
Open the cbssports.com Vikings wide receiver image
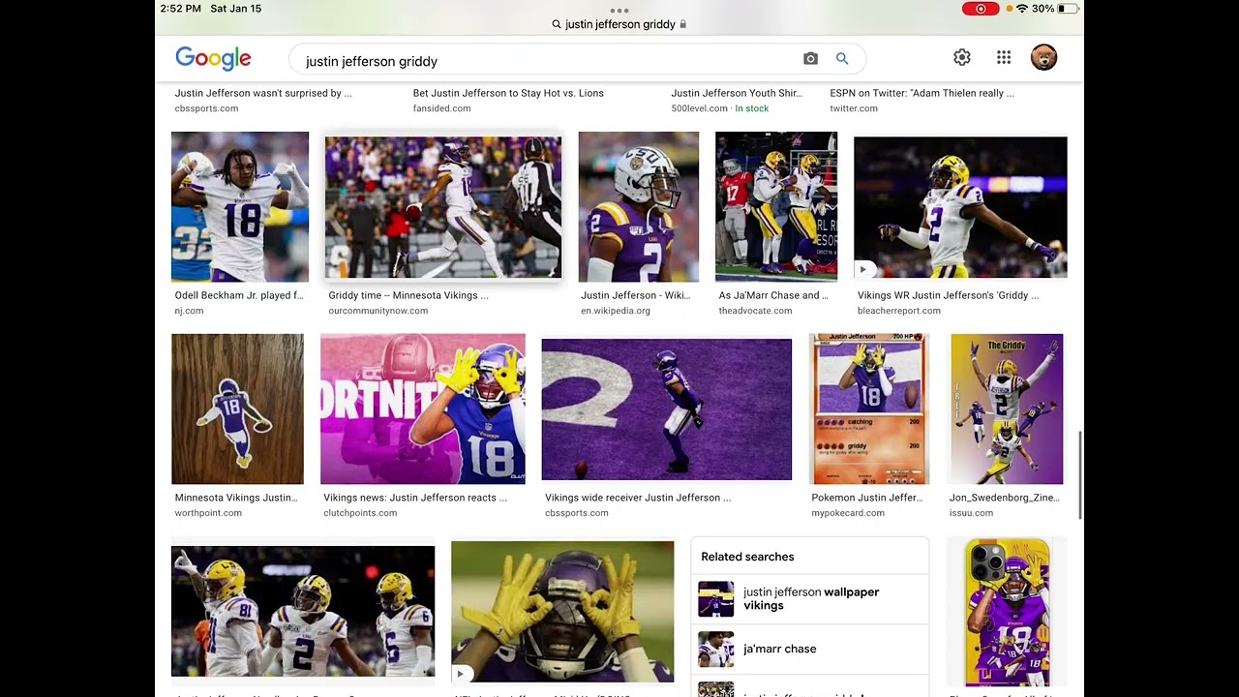[x=667, y=409]
